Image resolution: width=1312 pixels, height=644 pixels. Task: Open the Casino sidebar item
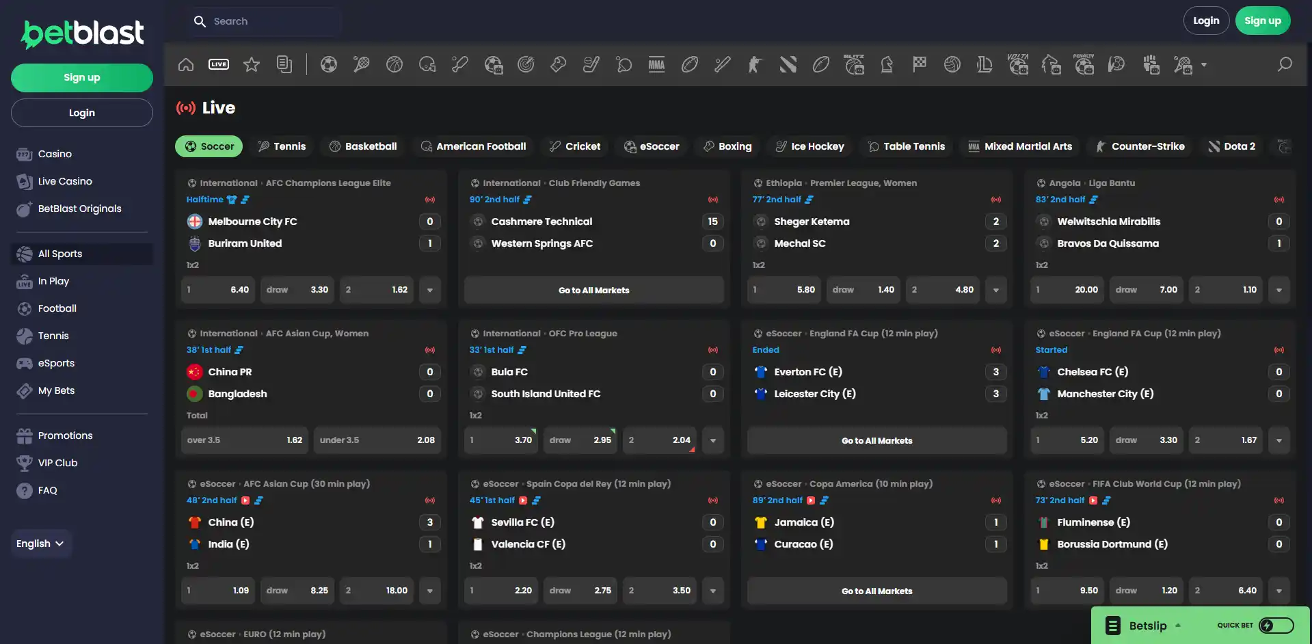click(55, 154)
